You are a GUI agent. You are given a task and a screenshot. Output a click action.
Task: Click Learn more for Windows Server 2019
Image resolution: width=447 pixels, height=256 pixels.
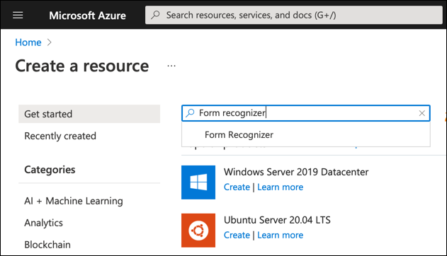click(x=281, y=187)
